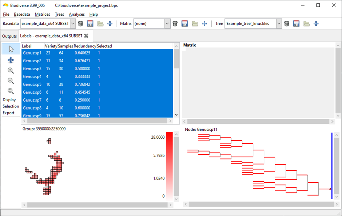Open the Basedata menu
The height and width of the screenshot is (216, 342).
pyautogui.click(x=22, y=14)
